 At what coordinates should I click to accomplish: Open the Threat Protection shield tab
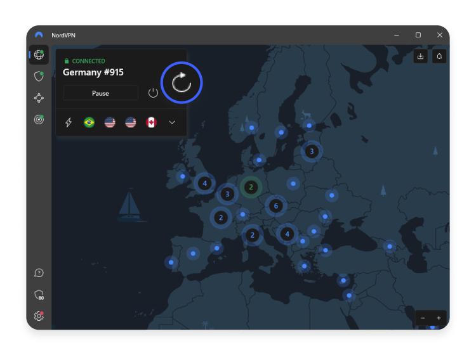coord(39,77)
